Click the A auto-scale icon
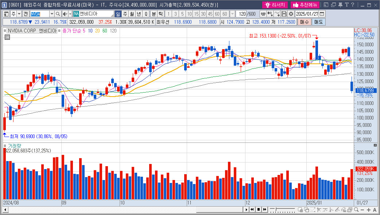 375,210
